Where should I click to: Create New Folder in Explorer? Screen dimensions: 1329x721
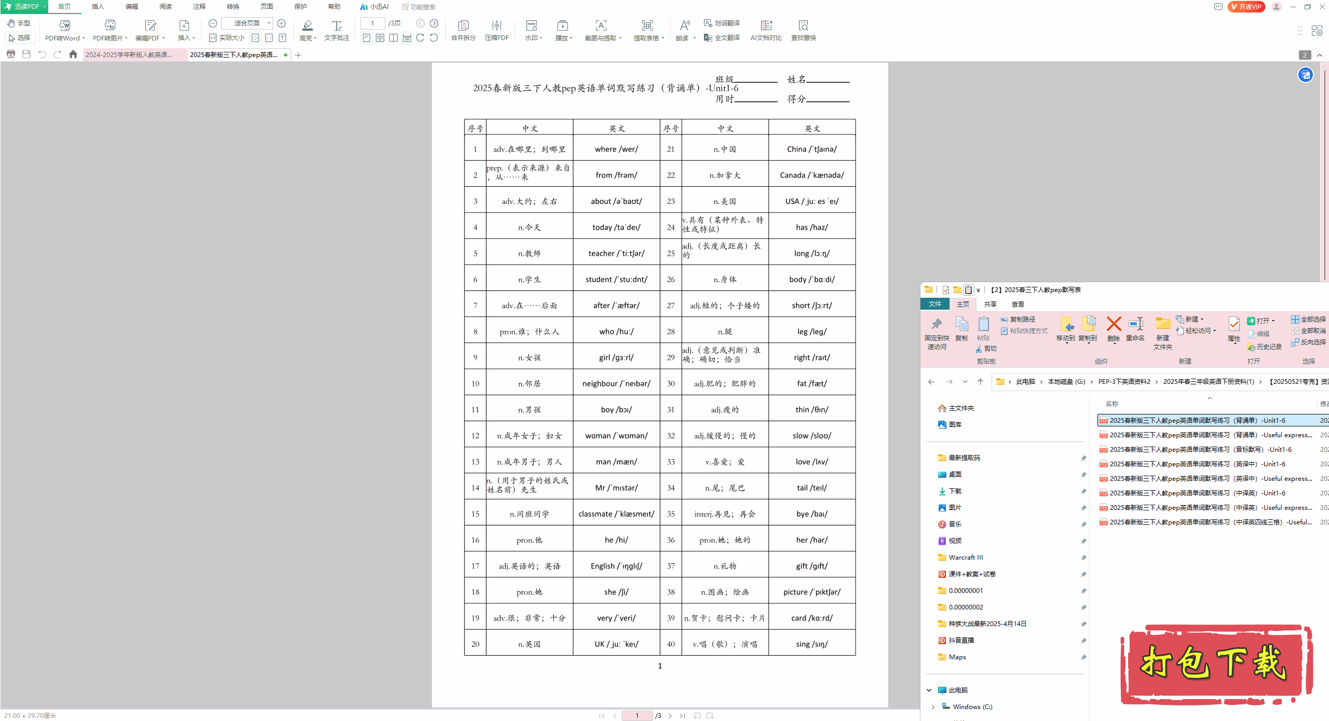(x=1163, y=333)
